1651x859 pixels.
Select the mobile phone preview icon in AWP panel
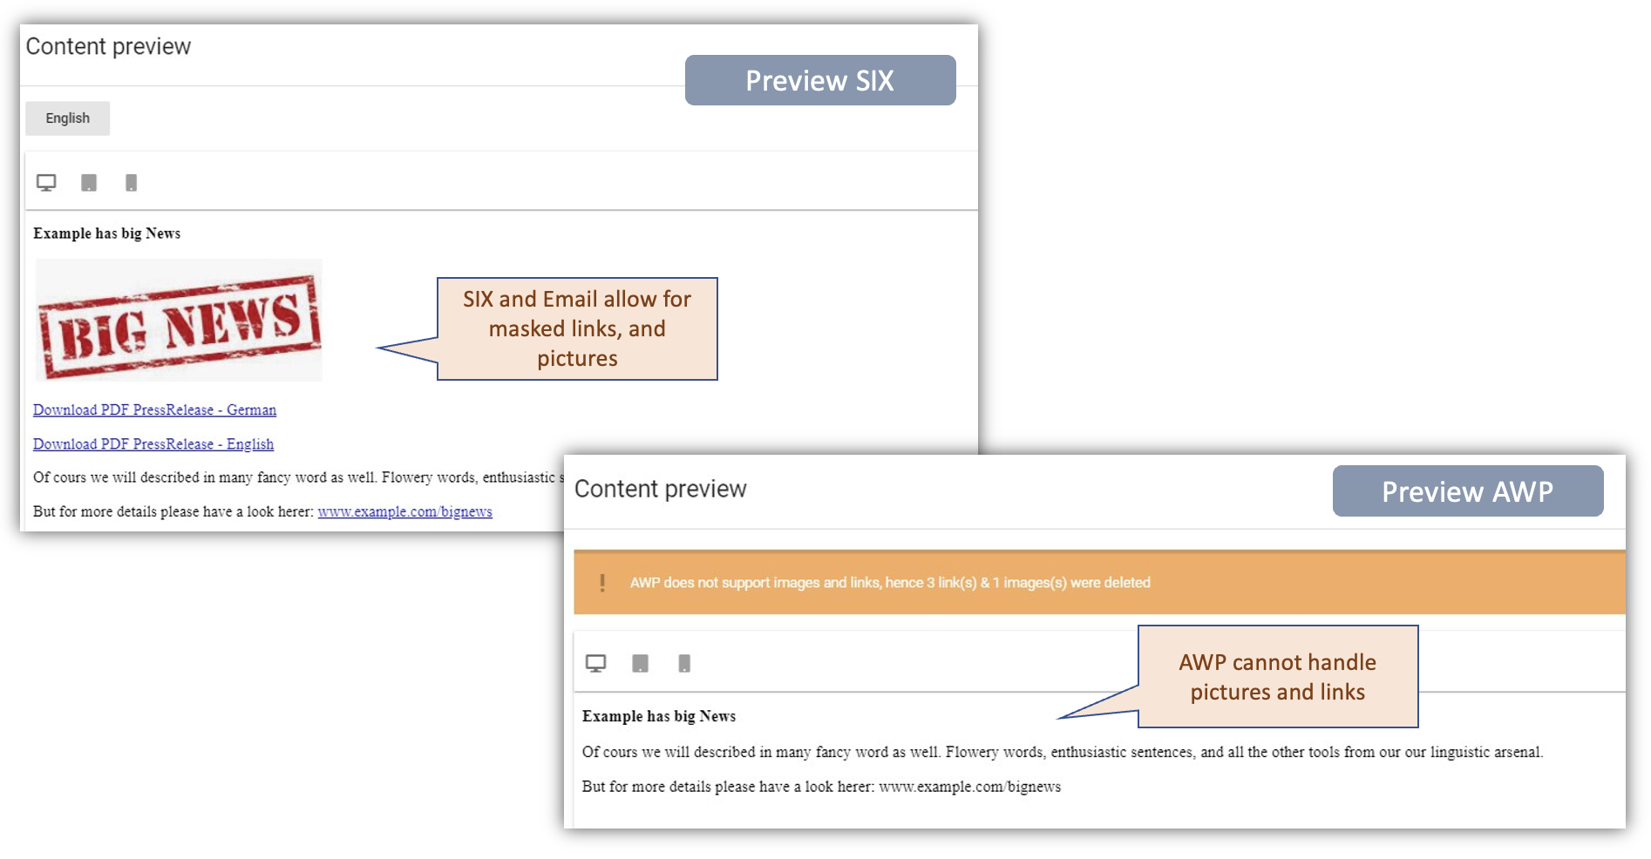click(684, 663)
